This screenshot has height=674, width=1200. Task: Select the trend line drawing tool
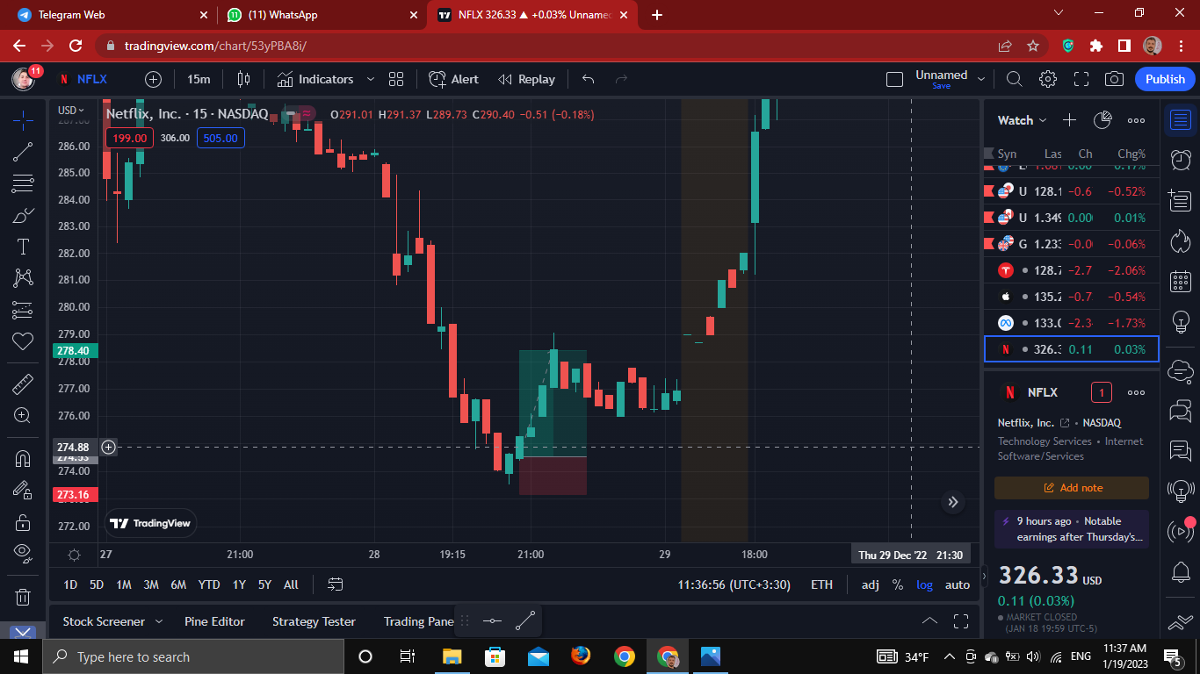[23, 152]
